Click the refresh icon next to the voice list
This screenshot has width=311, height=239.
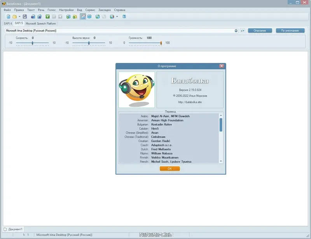tap(242, 31)
